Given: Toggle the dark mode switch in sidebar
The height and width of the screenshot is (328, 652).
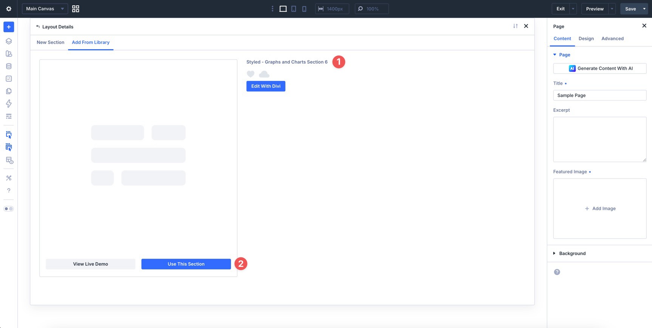Looking at the screenshot, I should coord(9,209).
